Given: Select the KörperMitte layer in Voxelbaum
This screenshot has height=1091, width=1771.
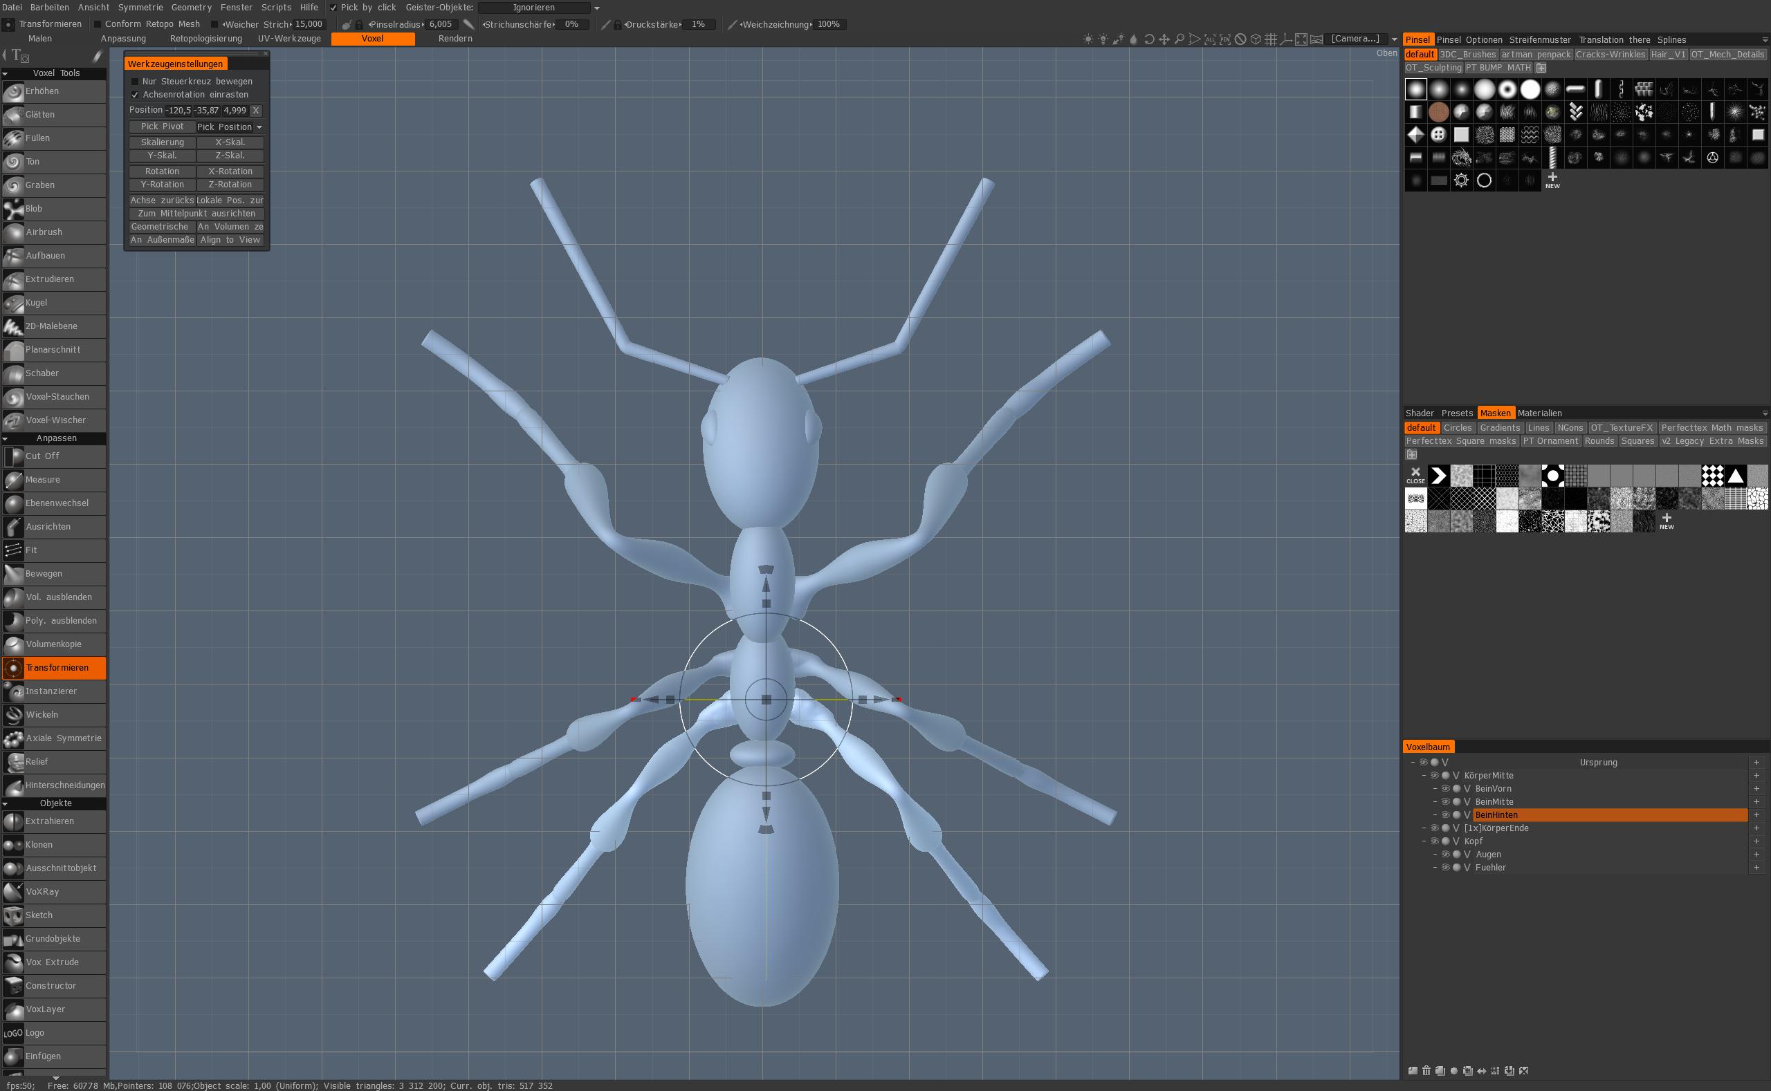Looking at the screenshot, I should tap(1489, 776).
